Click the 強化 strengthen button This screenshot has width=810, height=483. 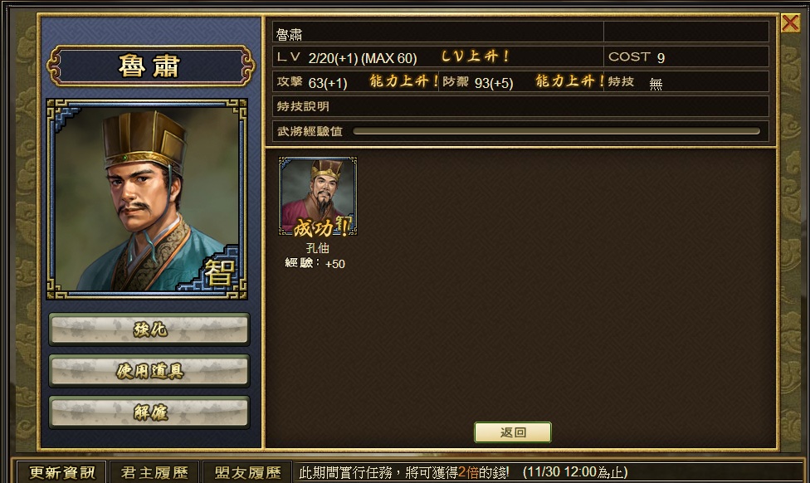(149, 329)
